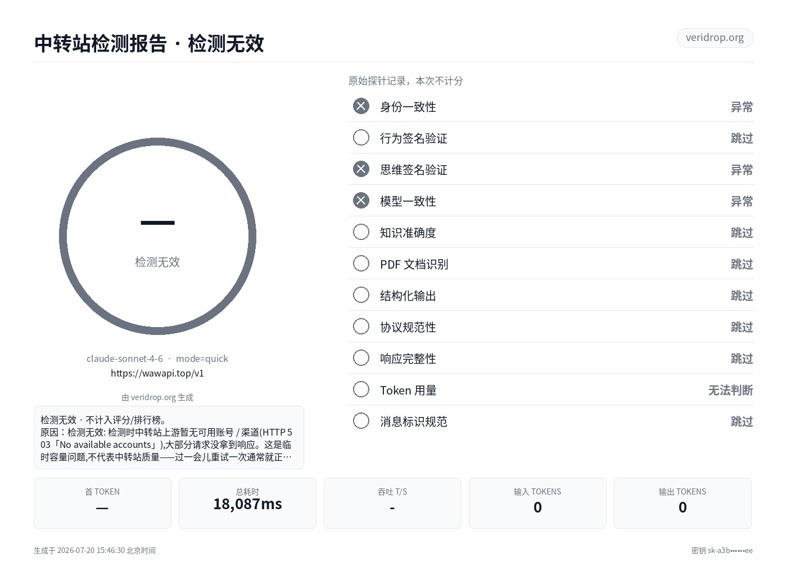
Task: Open the https://wawapi.top/v1 URL
Action: [157, 373]
